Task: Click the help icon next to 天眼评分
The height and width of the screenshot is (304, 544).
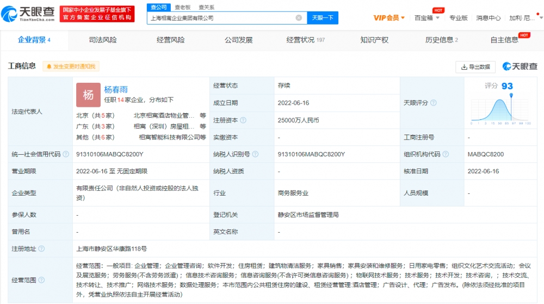Action: (434, 103)
